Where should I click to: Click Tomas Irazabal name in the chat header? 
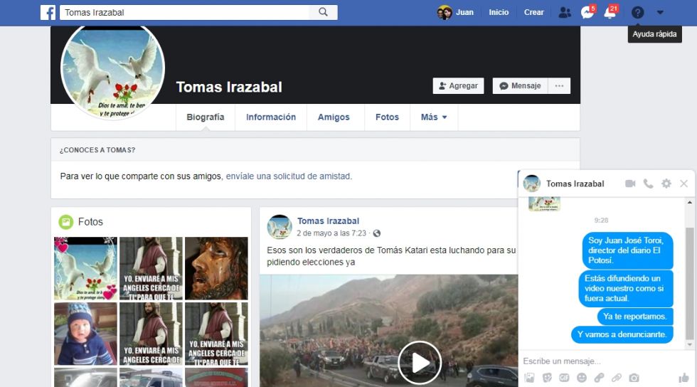pyautogui.click(x=575, y=184)
